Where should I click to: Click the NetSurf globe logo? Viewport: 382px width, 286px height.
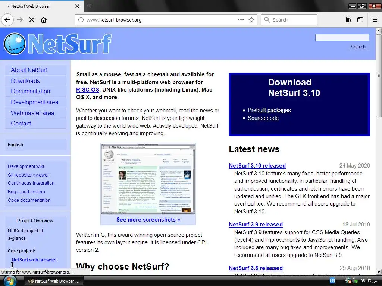(15, 44)
